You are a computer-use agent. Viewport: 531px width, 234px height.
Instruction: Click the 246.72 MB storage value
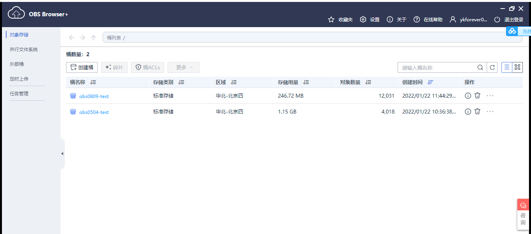[x=291, y=96]
